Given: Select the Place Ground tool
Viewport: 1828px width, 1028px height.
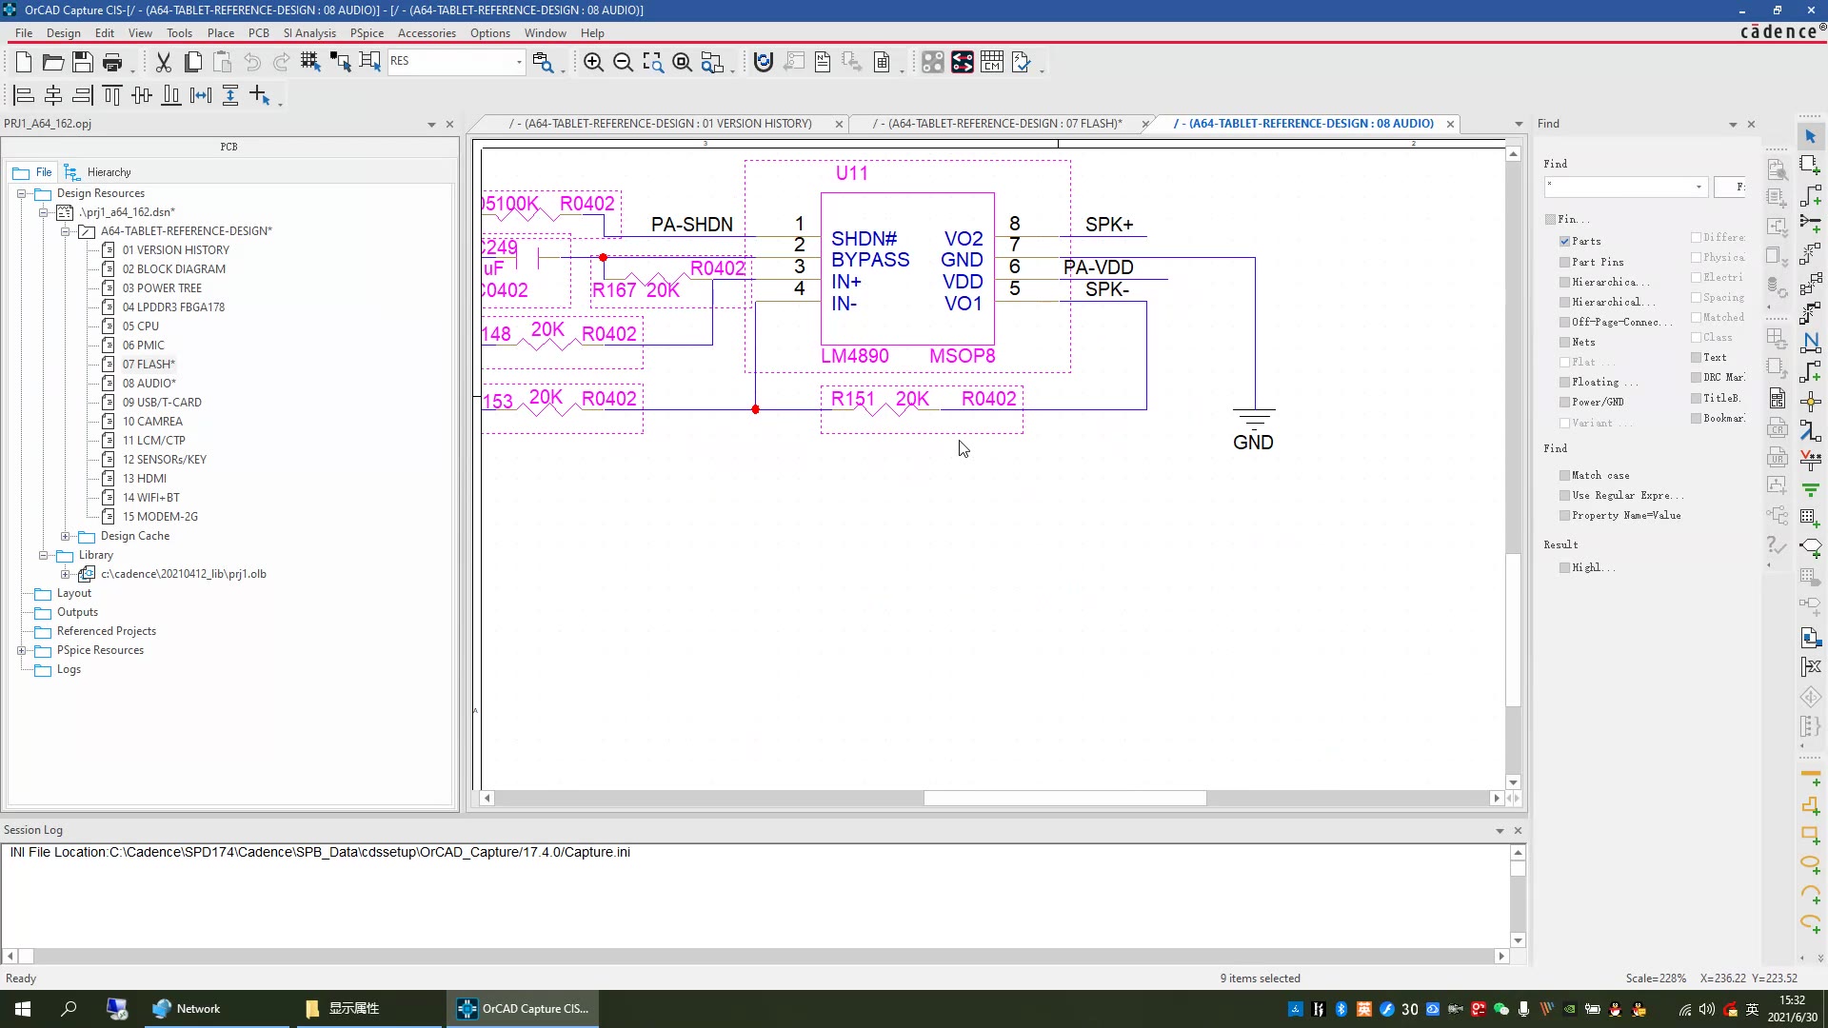Looking at the screenshot, I should point(1811,490).
